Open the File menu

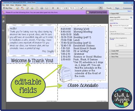(x=3, y=5)
